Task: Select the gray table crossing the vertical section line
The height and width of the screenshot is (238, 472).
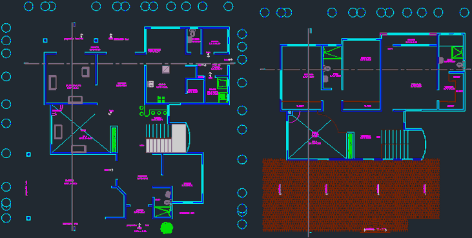Action: click(x=75, y=100)
